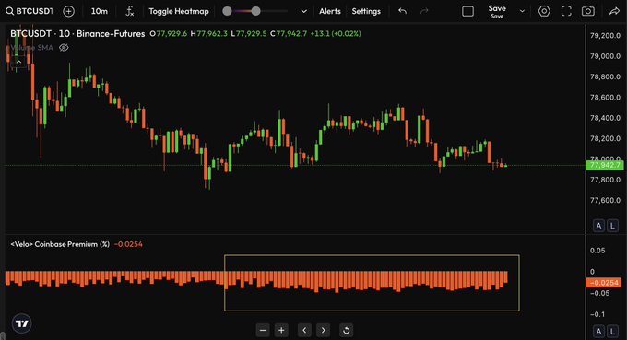Viewport: 627px width, 340px height.
Task: Redo the chart action
Action: [424, 11]
